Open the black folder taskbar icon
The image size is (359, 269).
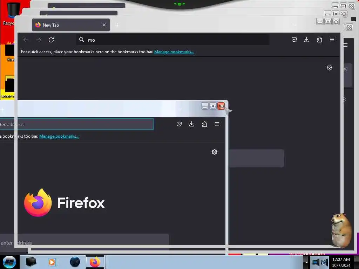pyautogui.click(x=31, y=262)
